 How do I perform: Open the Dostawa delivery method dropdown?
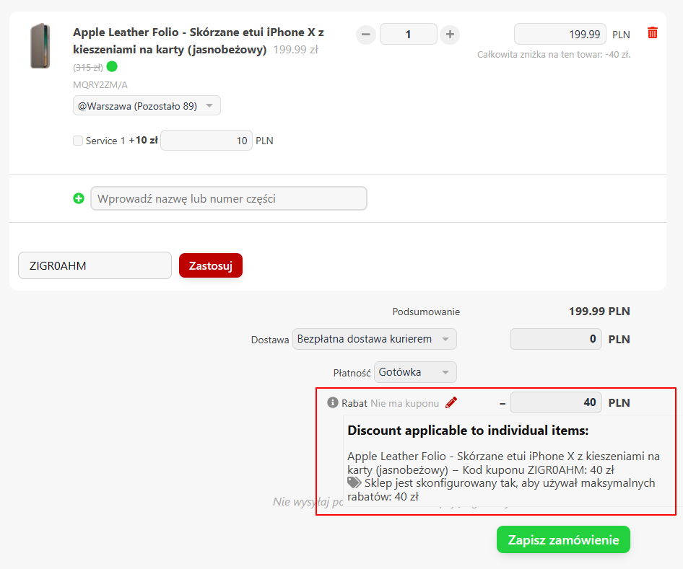point(375,339)
